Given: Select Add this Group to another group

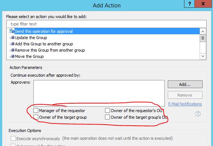Looking at the screenshot, I should [44, 44].
